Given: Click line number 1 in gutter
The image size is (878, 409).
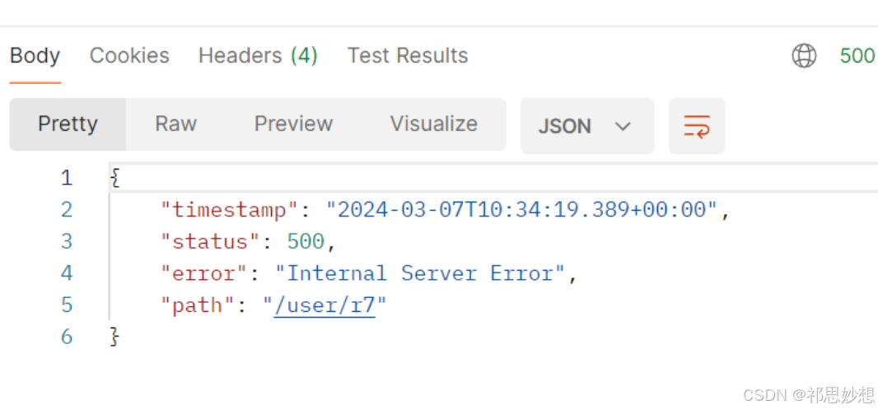Looking at the screenshot, I should coord(66,178).
